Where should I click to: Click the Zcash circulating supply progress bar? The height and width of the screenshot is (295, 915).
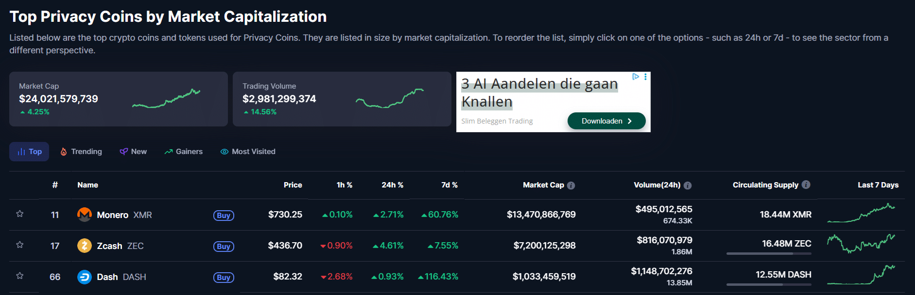(x=768, y=253)
